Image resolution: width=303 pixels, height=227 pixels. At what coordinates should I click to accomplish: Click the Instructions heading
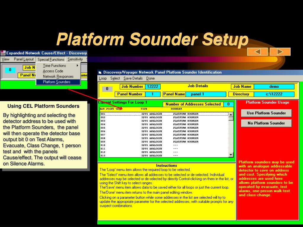pyautogui.click(x=167, y=166)
